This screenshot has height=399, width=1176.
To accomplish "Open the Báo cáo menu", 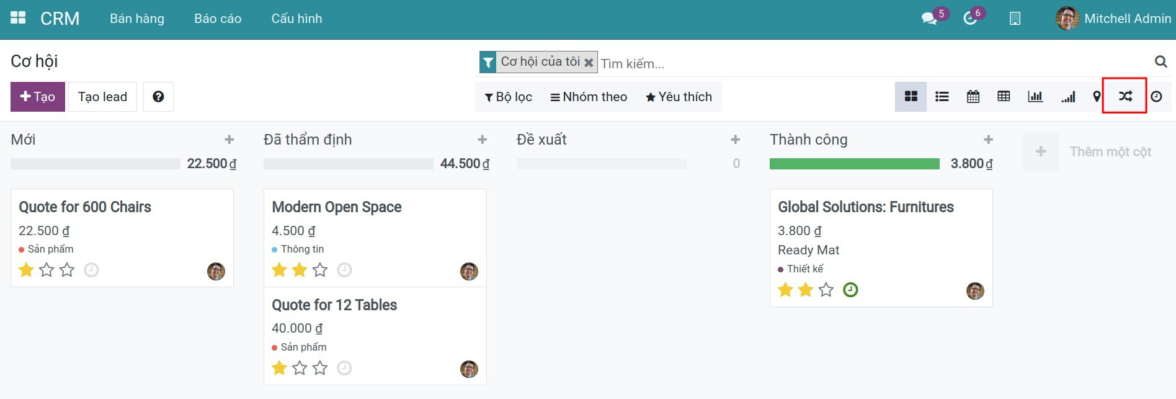I will point(218,19).
